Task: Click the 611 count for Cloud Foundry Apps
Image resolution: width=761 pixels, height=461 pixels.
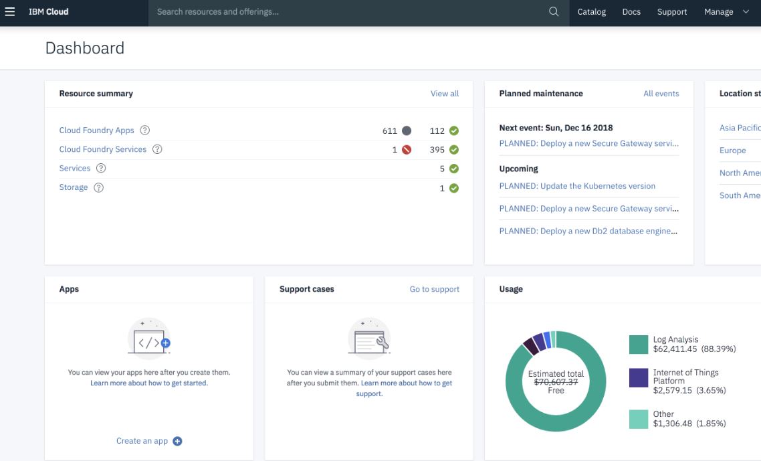Action: pos(390,130)
